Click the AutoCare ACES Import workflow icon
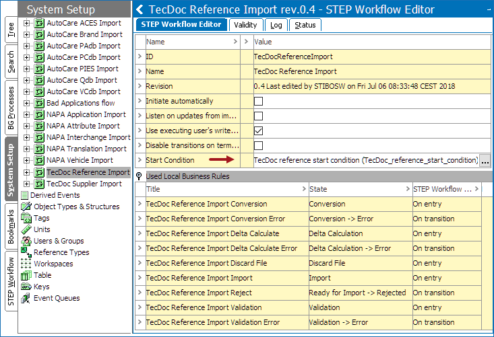 (x=39, y=23)
